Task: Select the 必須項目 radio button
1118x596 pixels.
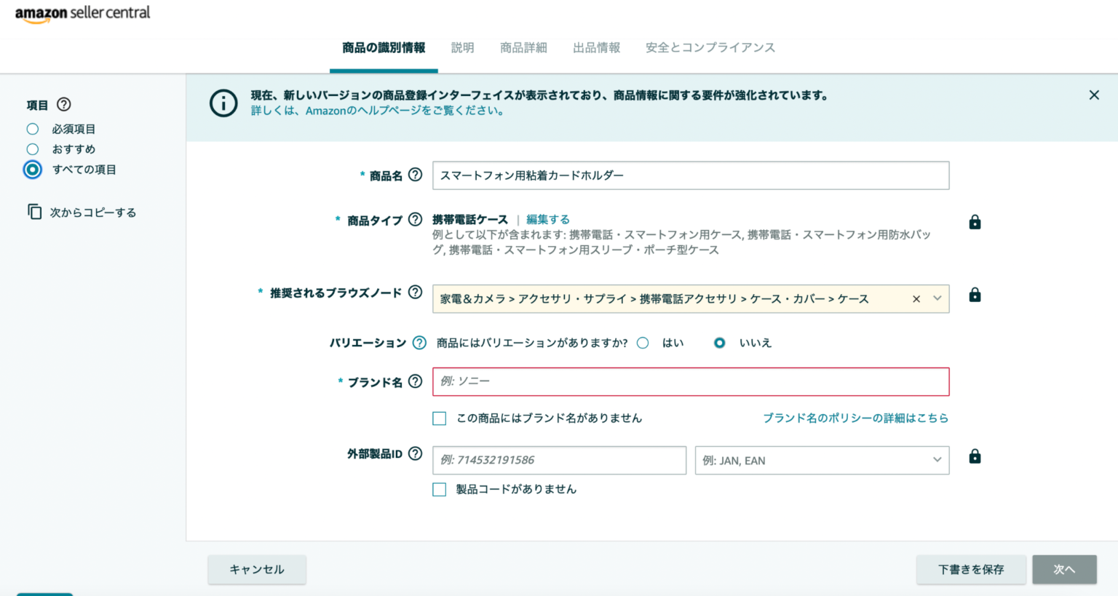Action: coord(33,128)
